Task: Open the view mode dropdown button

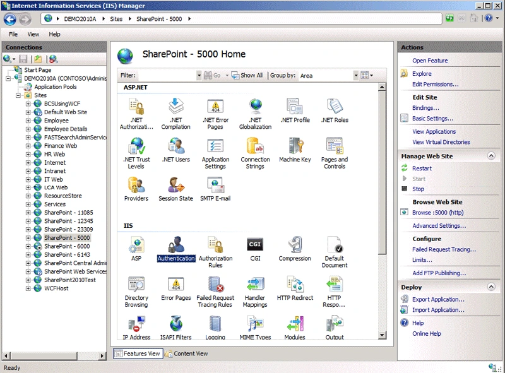Action: [367, 75]
